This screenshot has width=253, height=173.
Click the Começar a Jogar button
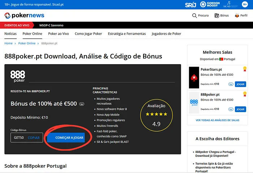point(66,138)
